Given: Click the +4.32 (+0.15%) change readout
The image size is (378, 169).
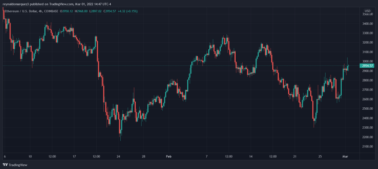Looking at the screenshot, I should pyautogui.click(x=127, y=11).
